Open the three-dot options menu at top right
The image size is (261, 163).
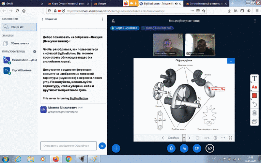point(255,21)
